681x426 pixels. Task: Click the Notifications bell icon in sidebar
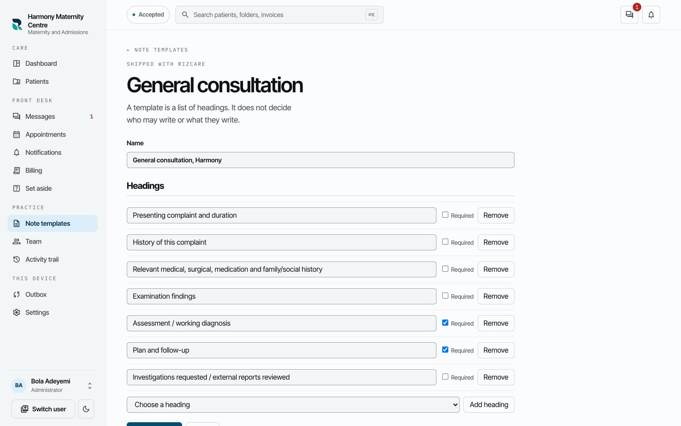[x=17, y=152]
